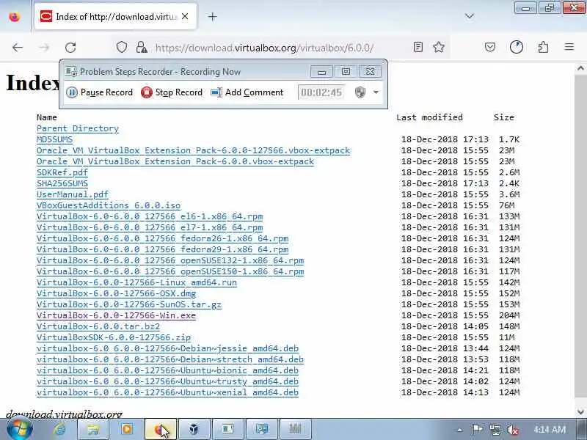Screen dimensions: 587x440
Task: Open tracking protection shield icon
Action: click(x=122, y=48)
